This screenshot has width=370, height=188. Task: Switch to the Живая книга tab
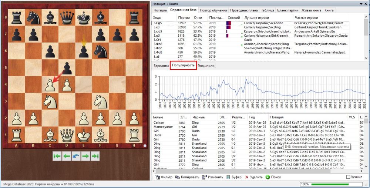[x=312, y=10]
